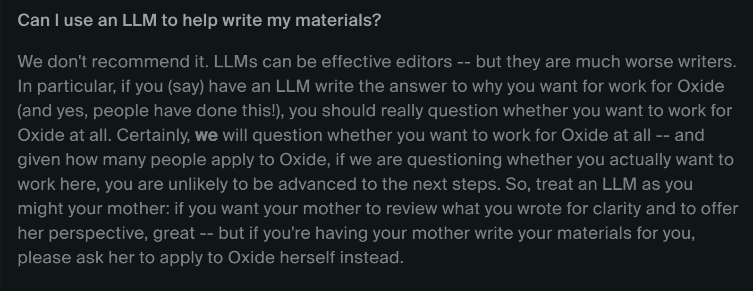
Task: Click the heading "Can I use an LLM" question
Action: pos(199,20)
